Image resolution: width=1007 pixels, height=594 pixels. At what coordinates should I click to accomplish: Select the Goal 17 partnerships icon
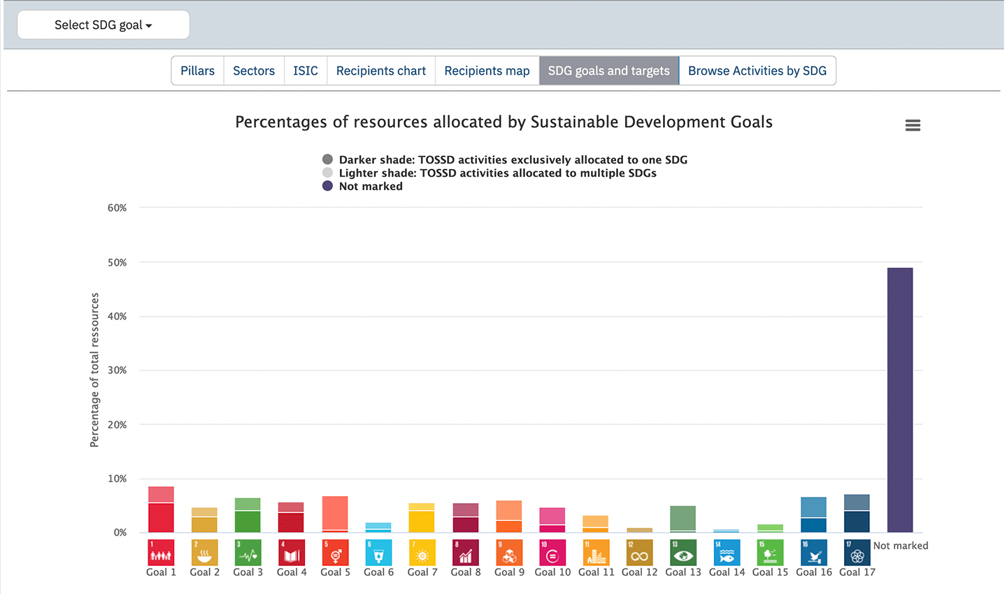pos(857,552)
